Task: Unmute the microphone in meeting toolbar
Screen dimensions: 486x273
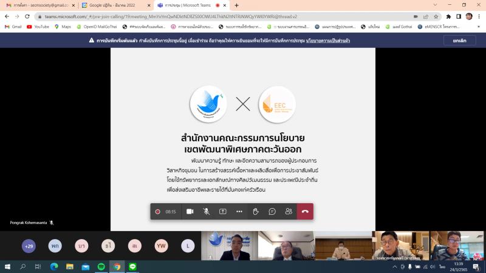Action: tap(207, 211)
